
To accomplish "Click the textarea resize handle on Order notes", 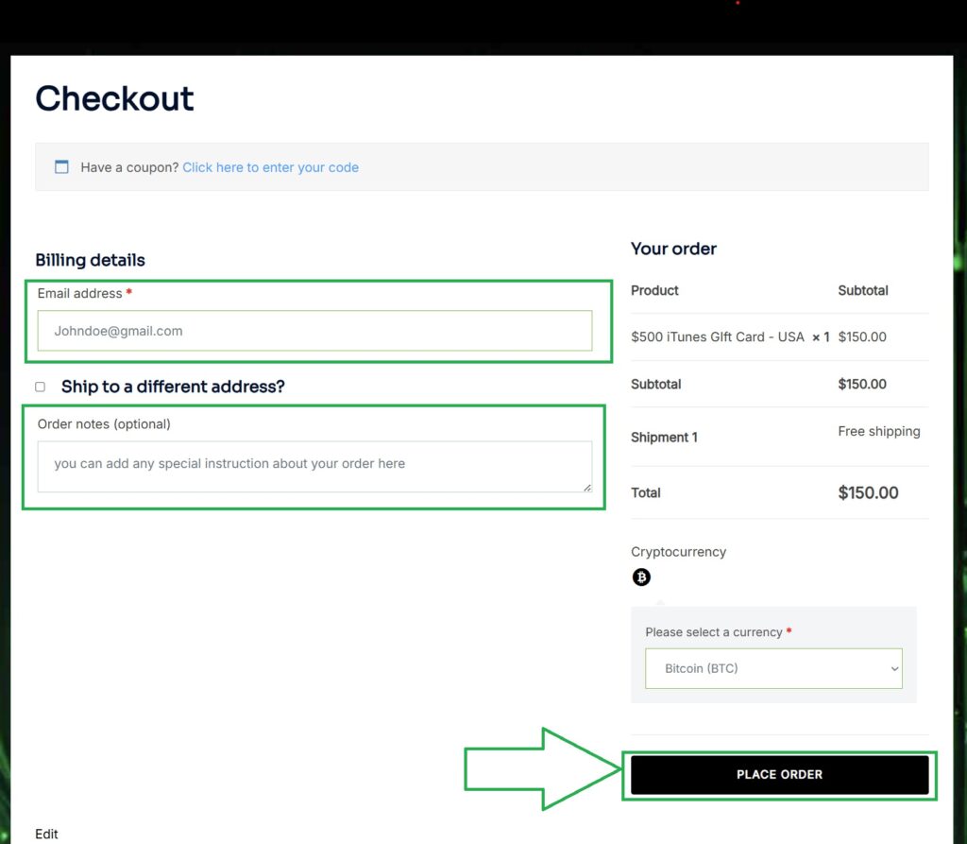I will [586, 487].
